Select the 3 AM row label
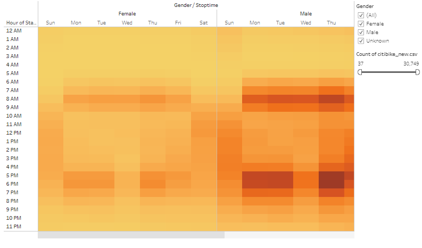Image resolution: width=422 pixels, height=248 pixels. tap(12, 56)
